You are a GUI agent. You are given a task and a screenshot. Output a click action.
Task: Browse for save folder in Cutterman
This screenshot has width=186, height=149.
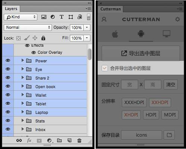pos(169,135)
